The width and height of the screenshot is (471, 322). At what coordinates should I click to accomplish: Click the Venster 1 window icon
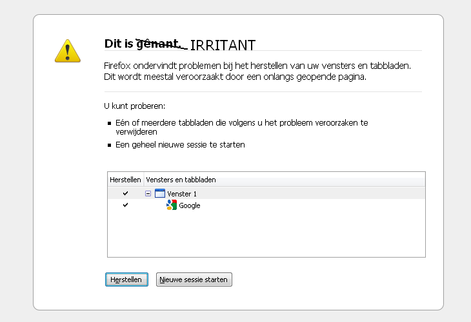(160, 193)
